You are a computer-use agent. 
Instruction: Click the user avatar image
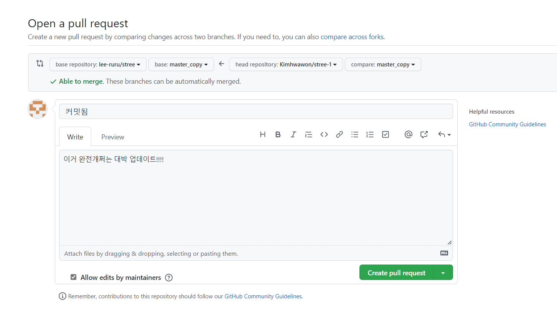click(x=38, y=109)
